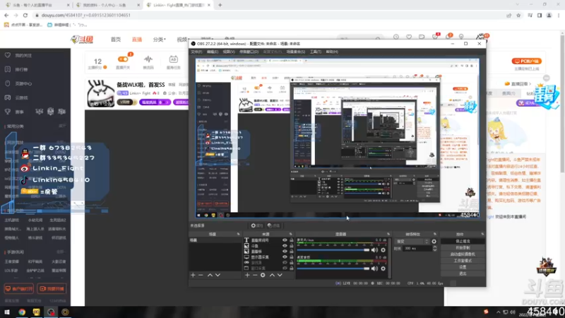Open transition properties gear icon
Image resolution: width=565 pixels, height=318 pixels.
pyautogui.click(x=434, y=241)
